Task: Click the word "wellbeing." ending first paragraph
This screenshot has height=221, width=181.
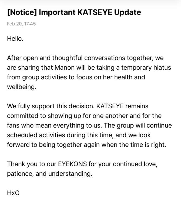Action: tap(21, 87)
